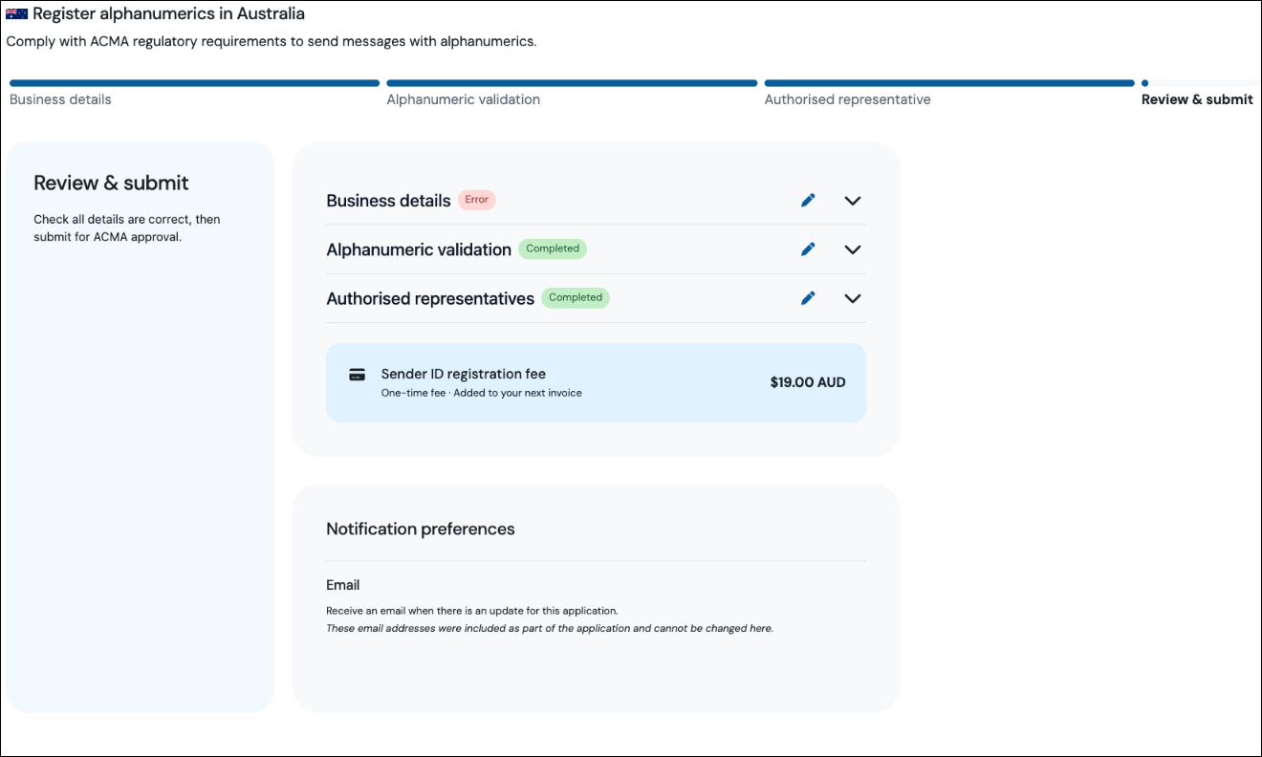Click the Australian flag icon in the title
The image size is (1262, 757).
pos(16,14)
